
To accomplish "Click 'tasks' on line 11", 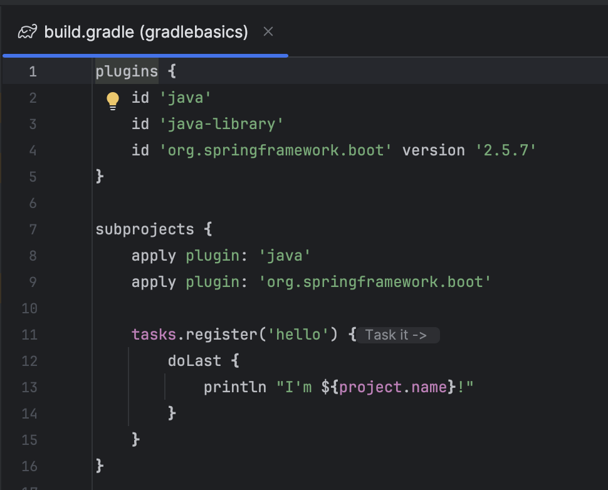I will [x=154, y=335].
